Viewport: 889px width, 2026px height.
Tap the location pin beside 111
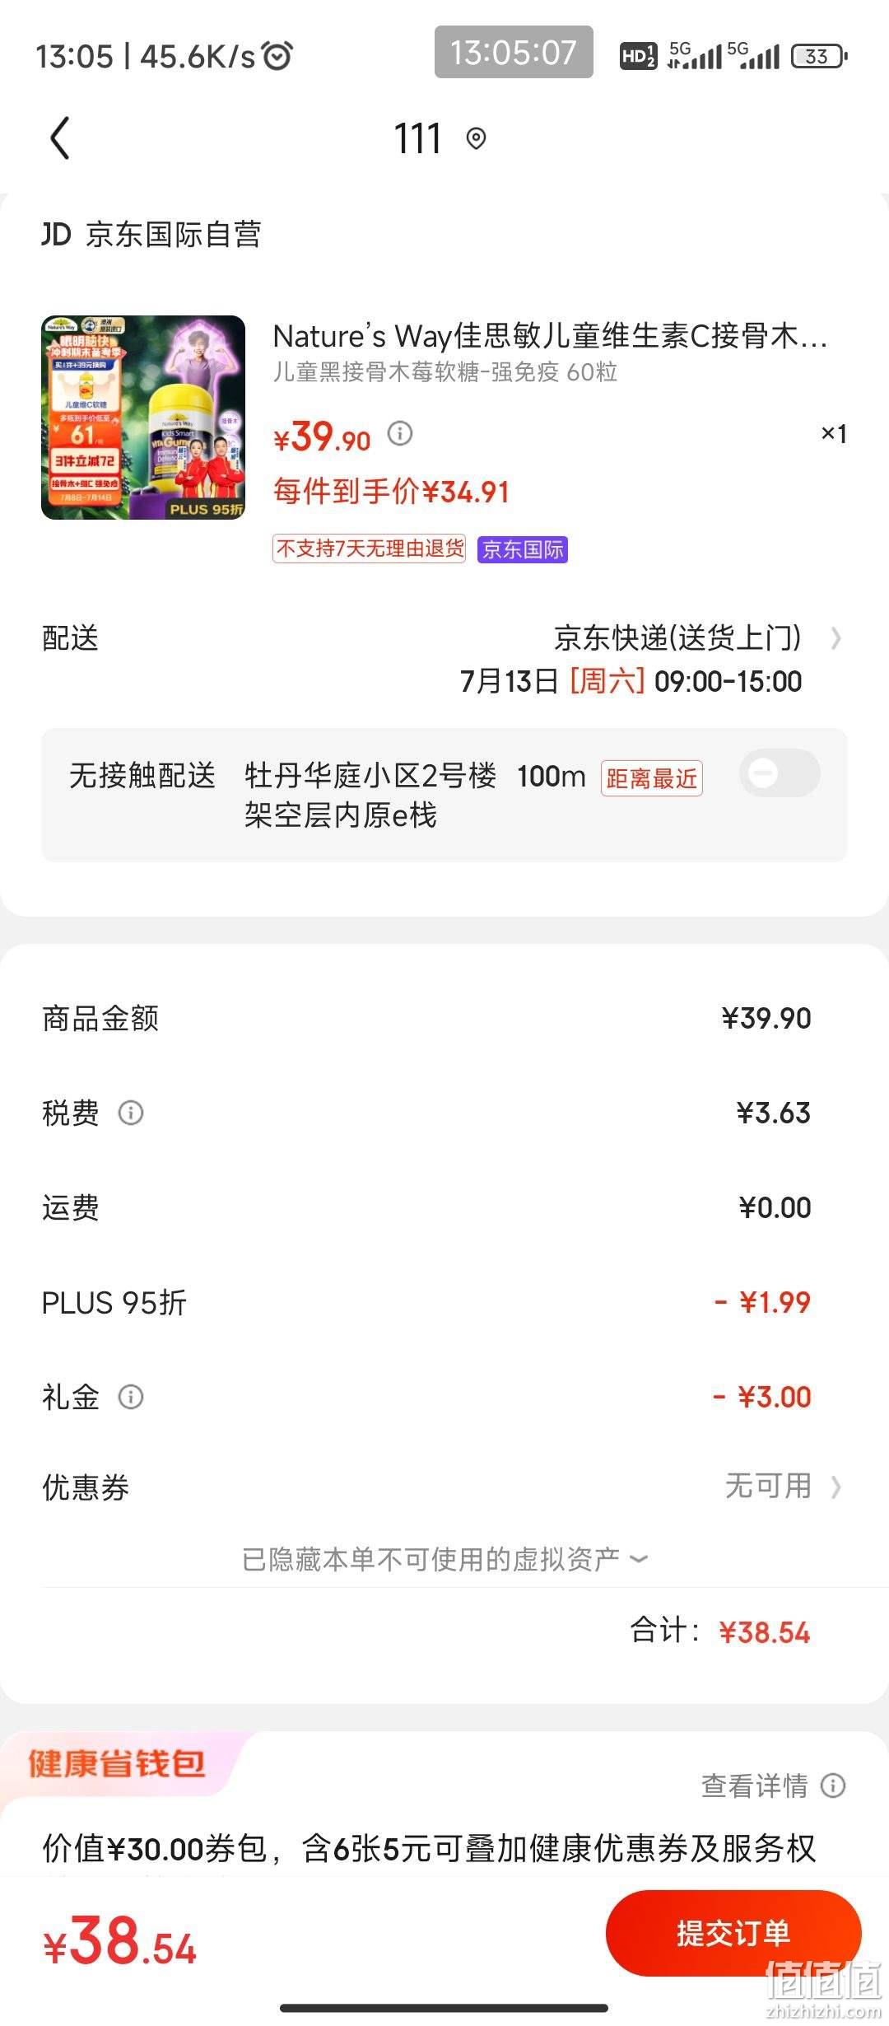[x=476, y=138]
